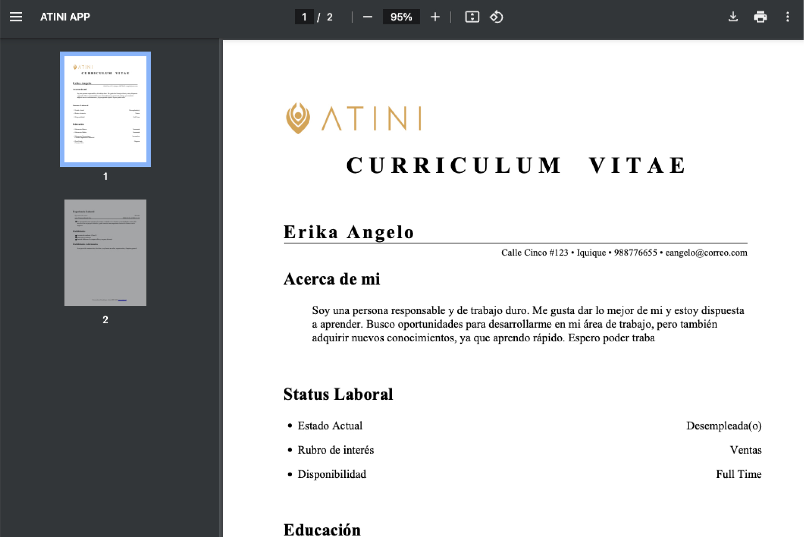Open the more actions menu
Viewport: 805px width, 537px height.
[x=787, y=17]
